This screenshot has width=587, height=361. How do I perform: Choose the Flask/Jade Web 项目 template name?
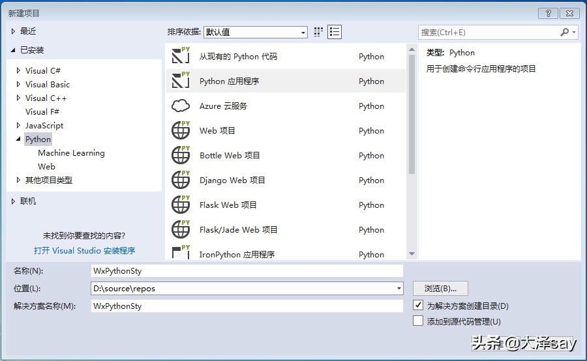(239, 229)
